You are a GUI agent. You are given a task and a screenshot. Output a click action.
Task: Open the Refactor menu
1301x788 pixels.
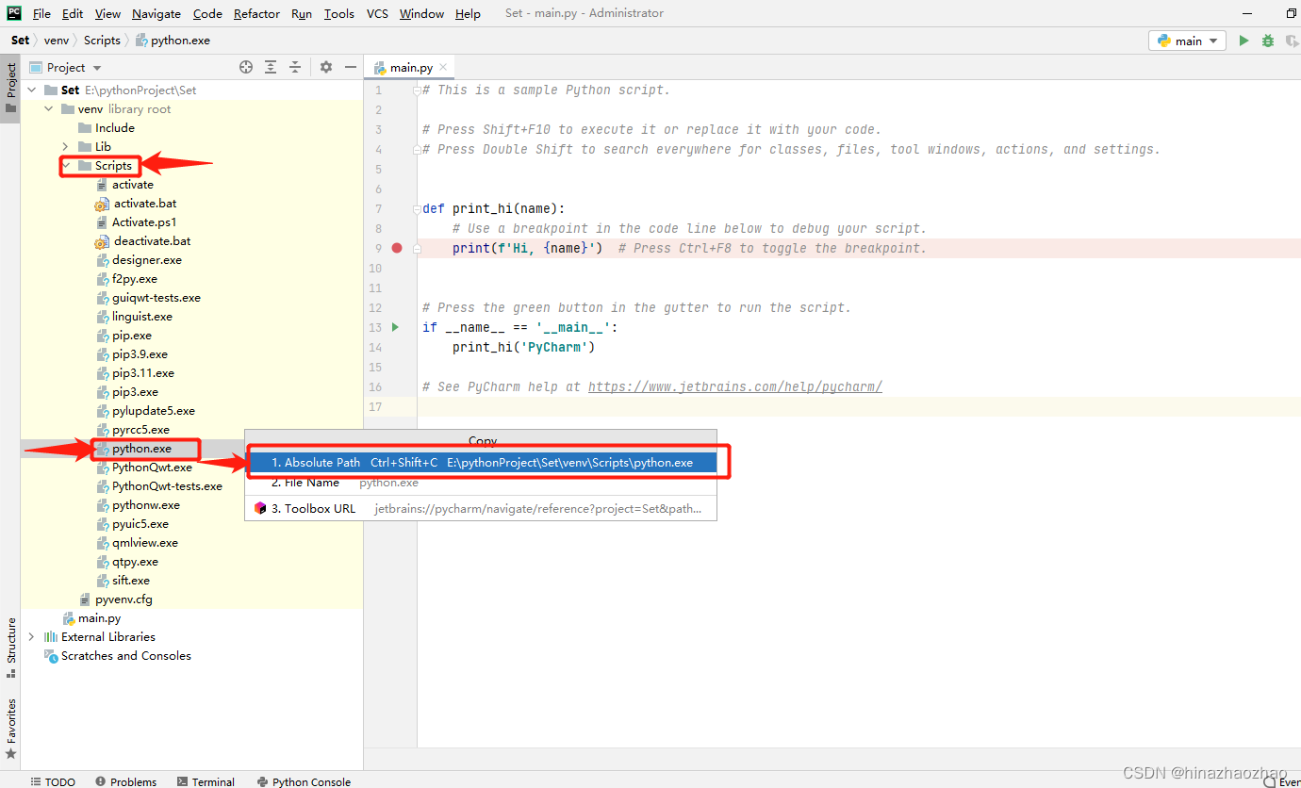pyautogui.click(x=256, y=13)
